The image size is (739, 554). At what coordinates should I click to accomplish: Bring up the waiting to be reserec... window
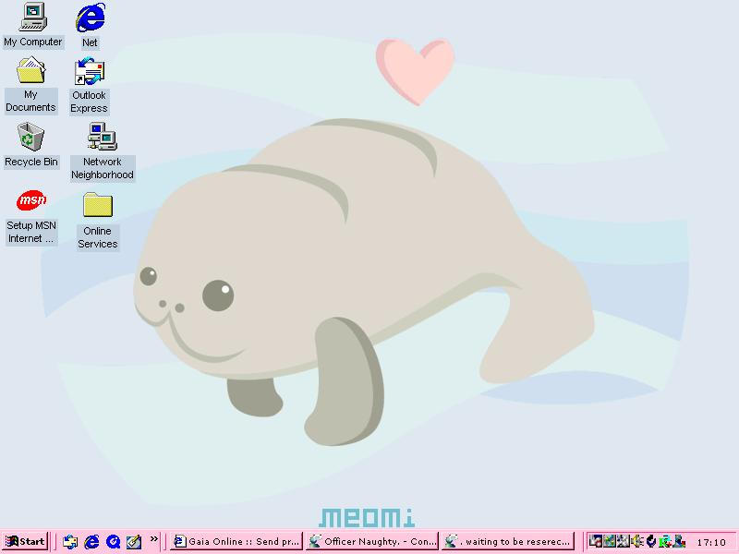[508, 540]
